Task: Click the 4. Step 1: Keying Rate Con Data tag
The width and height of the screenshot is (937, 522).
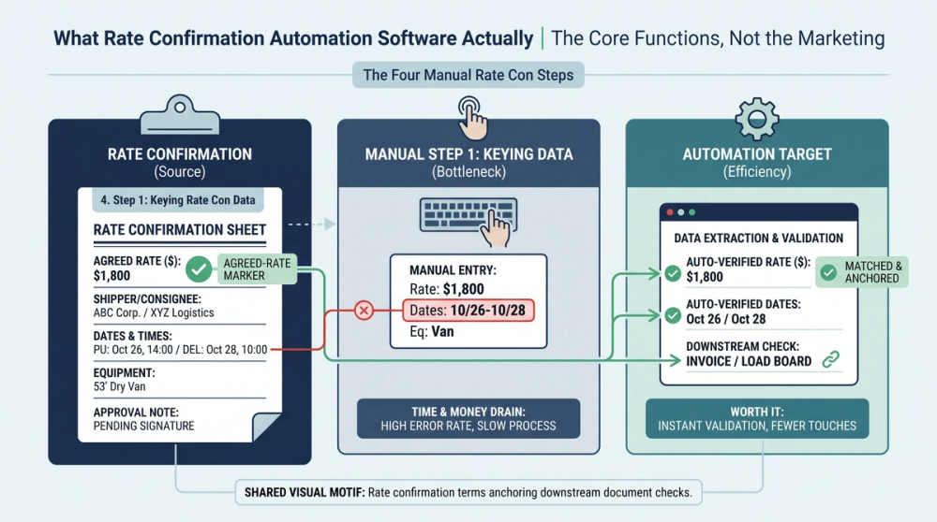Action: click(x=177, y=200)
